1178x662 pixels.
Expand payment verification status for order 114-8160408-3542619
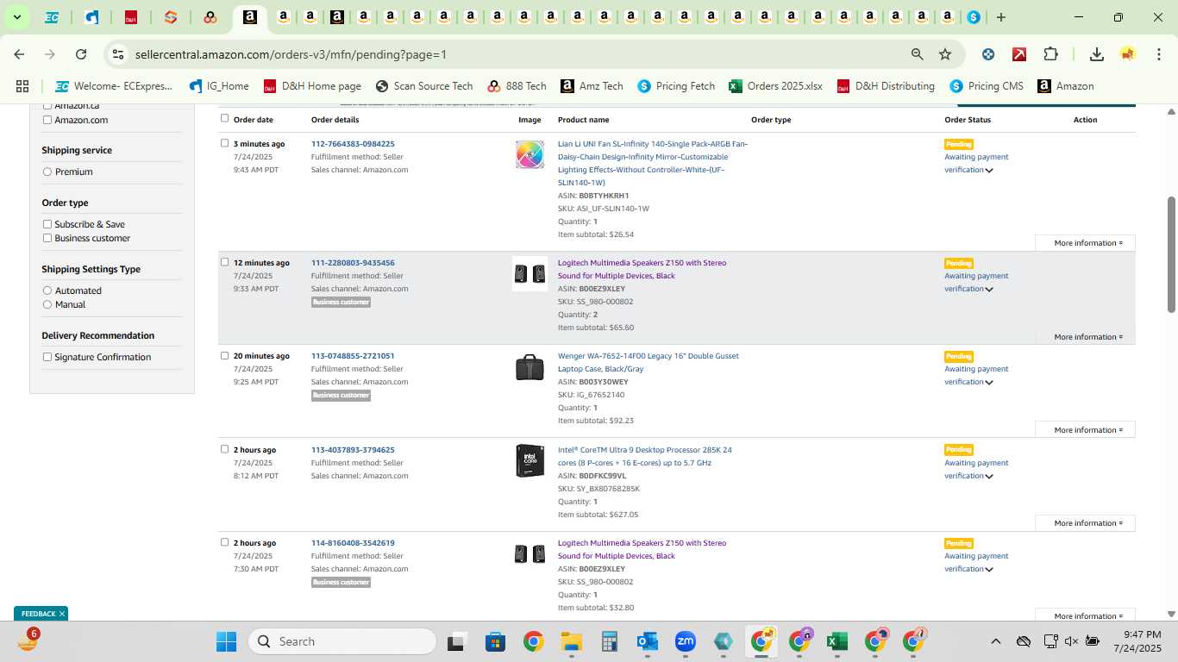coord(989,570)
